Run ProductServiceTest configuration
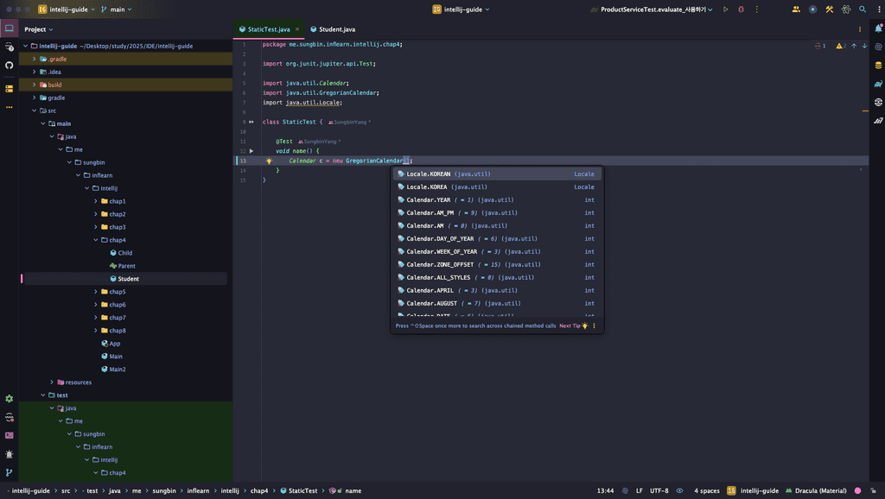The width and height of the screenshot is (885, 499). (725, 9)
